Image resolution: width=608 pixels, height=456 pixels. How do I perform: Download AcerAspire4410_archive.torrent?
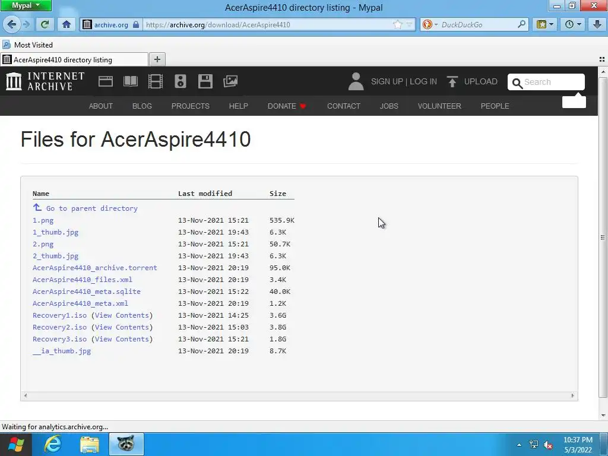[x=94, y=268]
